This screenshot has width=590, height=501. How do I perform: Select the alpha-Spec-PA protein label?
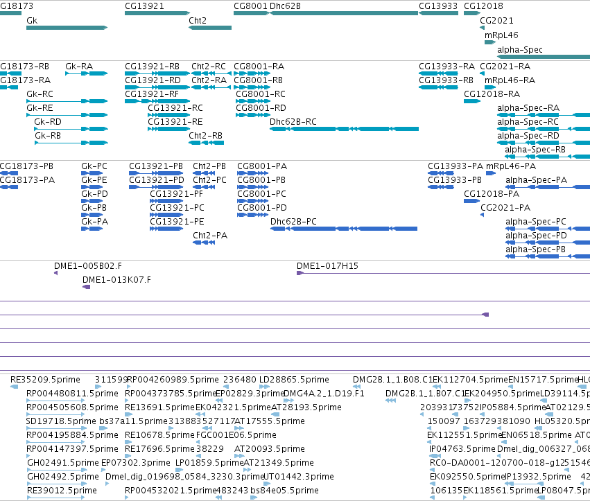click(536, 179)
